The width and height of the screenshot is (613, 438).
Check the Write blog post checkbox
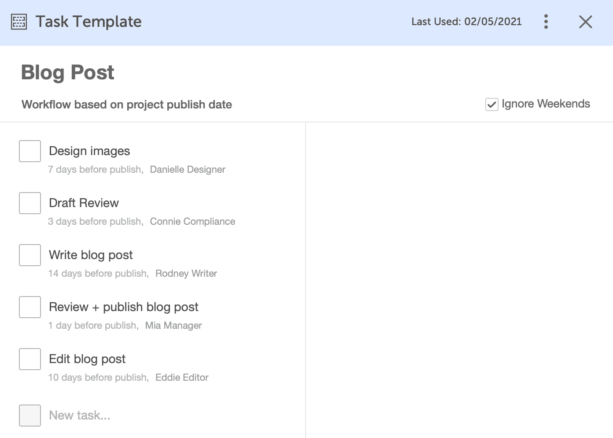pos(30,255)
